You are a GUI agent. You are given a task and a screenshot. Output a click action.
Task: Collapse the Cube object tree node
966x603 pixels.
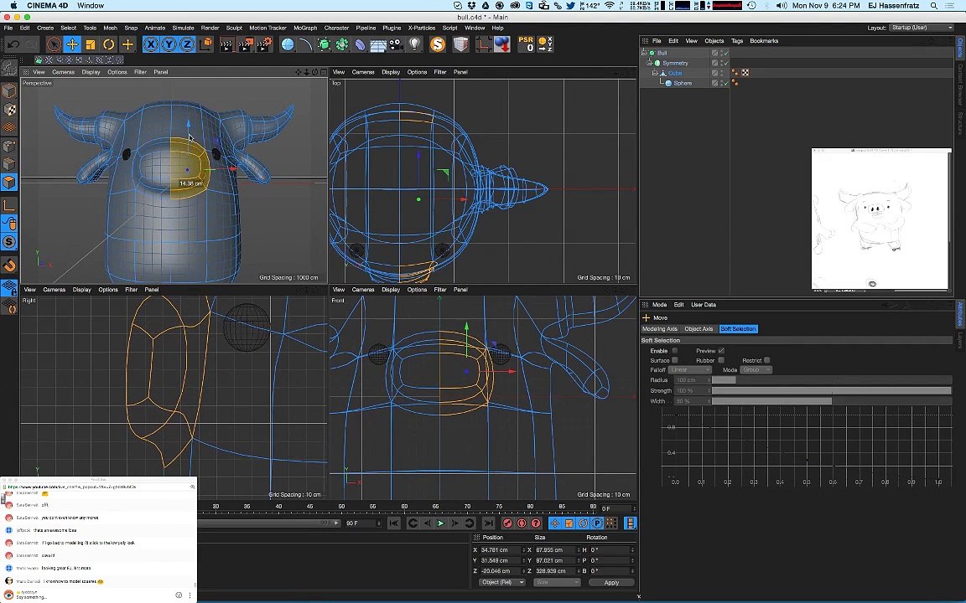coord(655,73)
